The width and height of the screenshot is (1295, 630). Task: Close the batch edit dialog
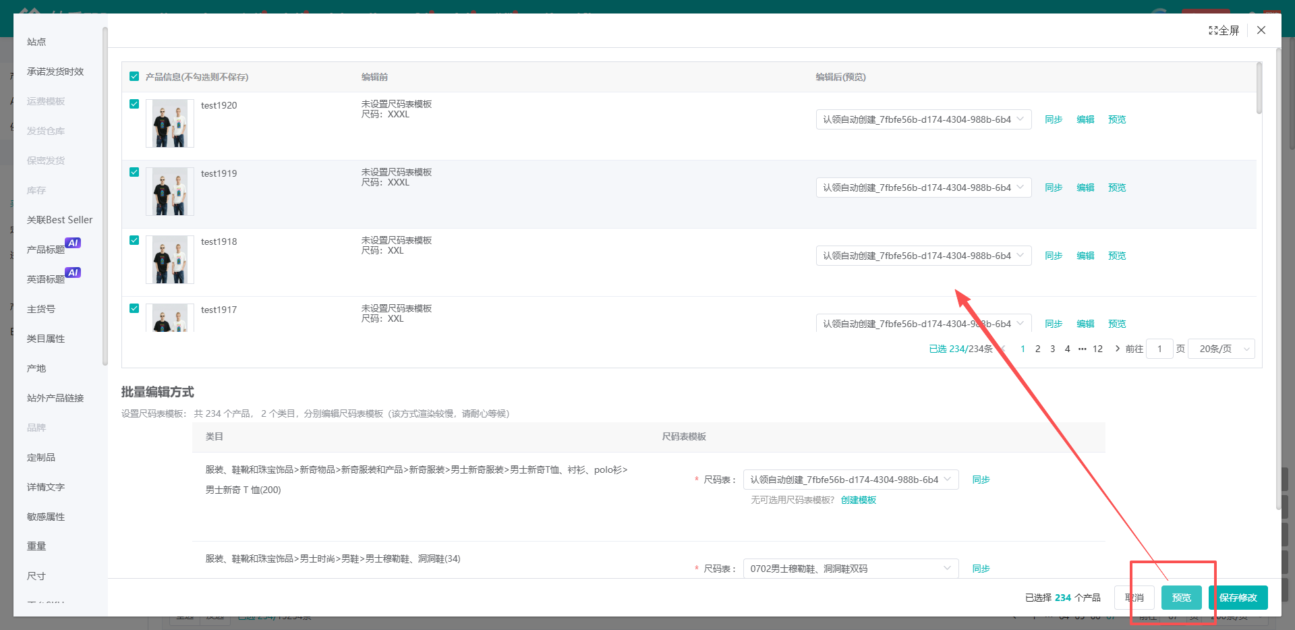click(x=1261, y=30)
